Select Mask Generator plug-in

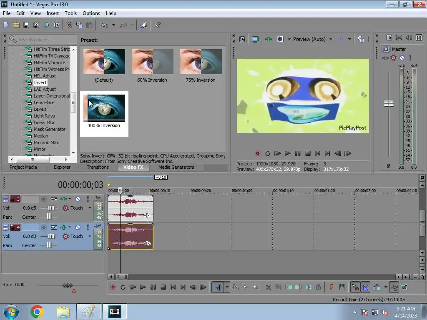pos(50,129)
